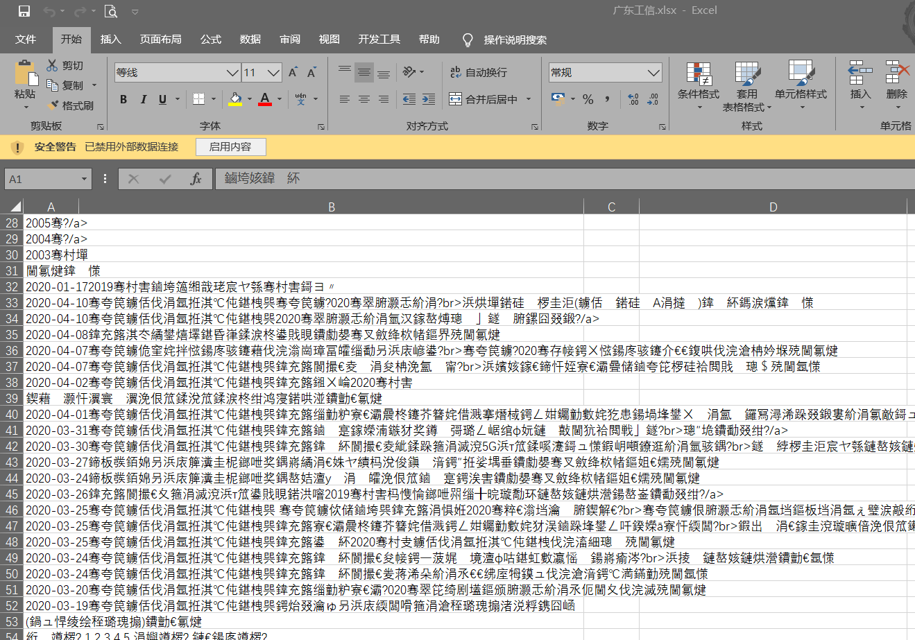Click the Copy (复制) icon
915x640 pixels.
52,85
